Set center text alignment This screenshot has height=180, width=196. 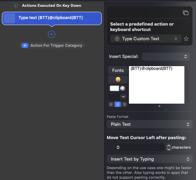click(118, 104)
